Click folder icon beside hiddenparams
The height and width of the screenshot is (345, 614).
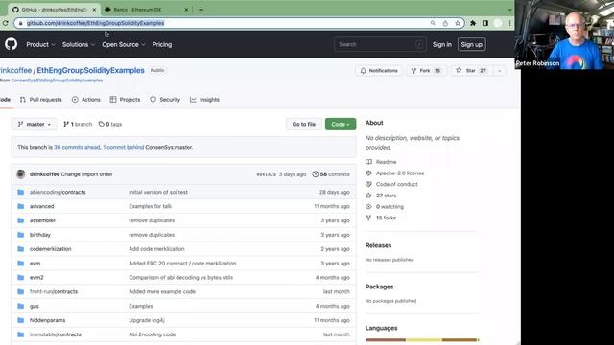coord(21,320)
